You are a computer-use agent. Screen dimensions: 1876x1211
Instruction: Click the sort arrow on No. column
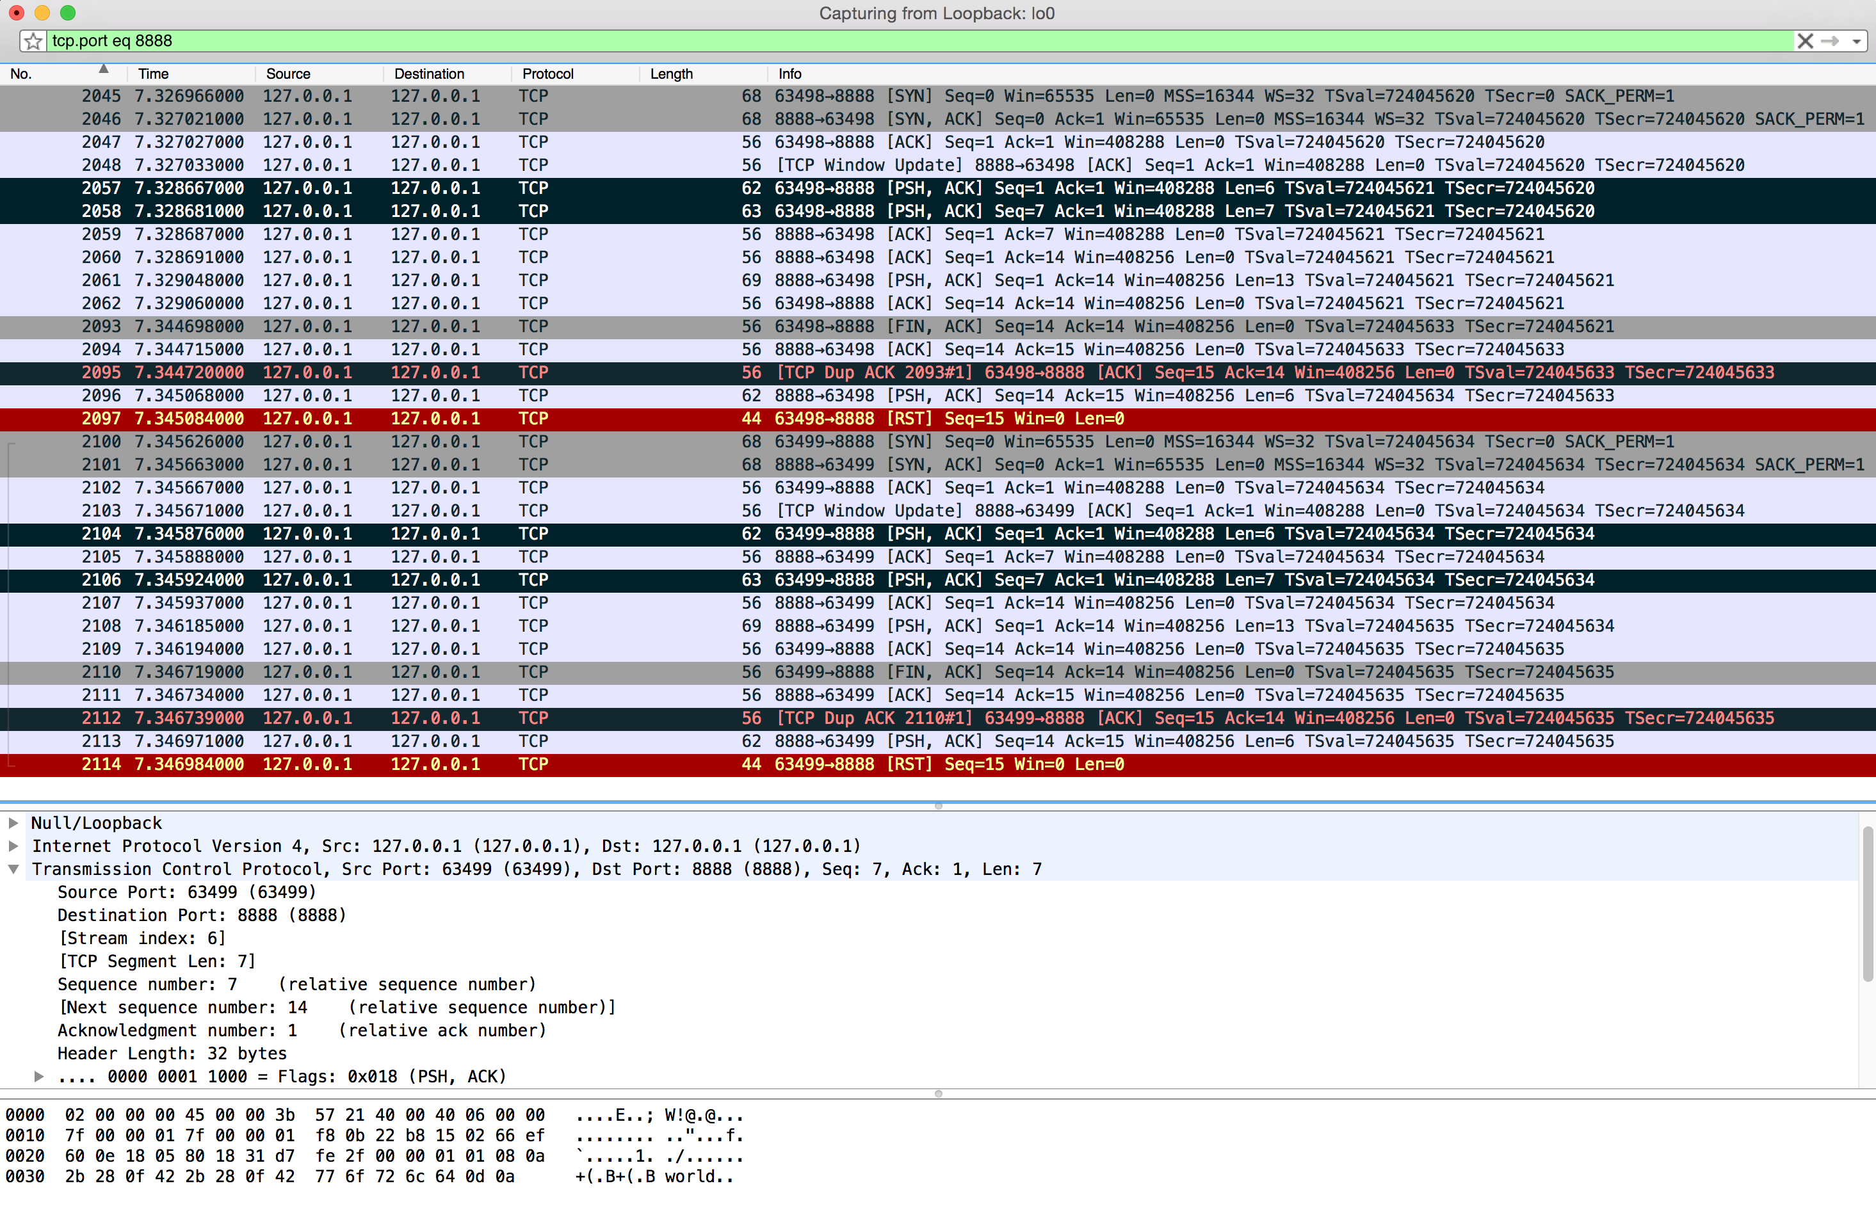pyautogui.click(x=103, y=69)
